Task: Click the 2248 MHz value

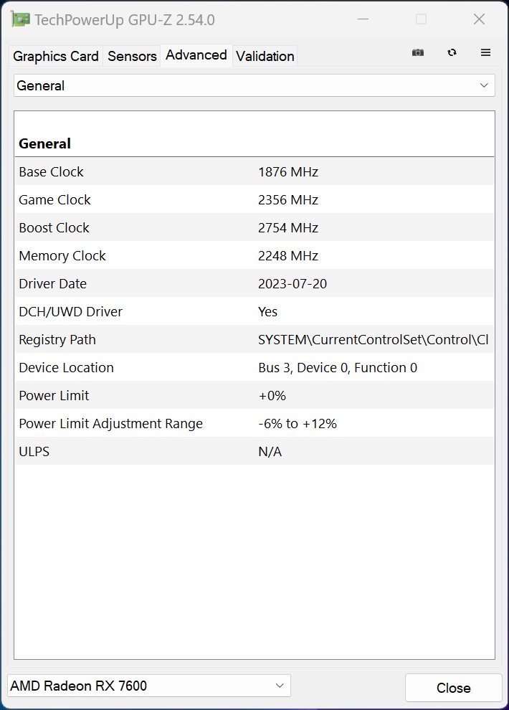Action: click(x=288, y=256)
